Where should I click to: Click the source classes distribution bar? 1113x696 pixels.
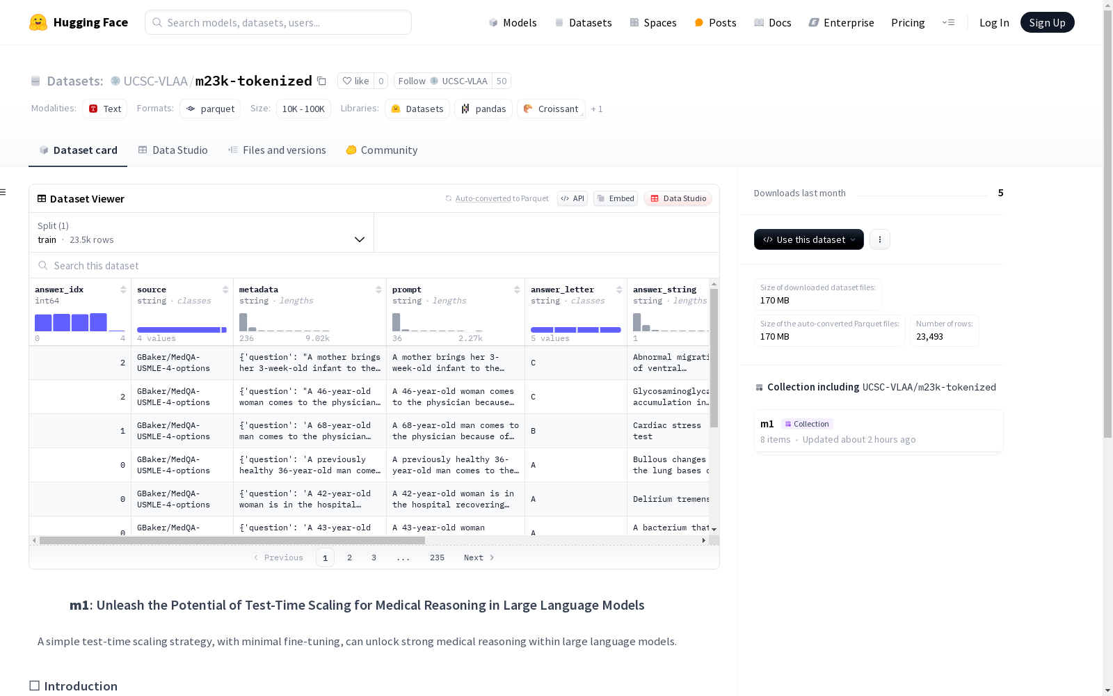(x=182, y=330)
